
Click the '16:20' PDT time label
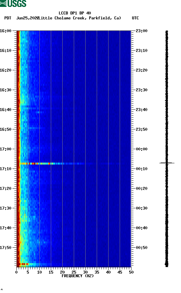point(6,70)
